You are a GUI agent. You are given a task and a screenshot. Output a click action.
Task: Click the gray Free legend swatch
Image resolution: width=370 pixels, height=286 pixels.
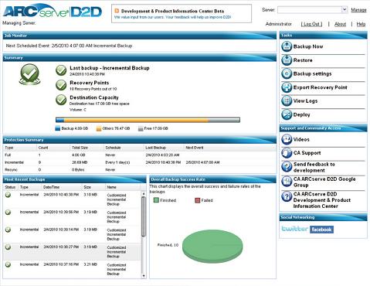coord(141,128)
